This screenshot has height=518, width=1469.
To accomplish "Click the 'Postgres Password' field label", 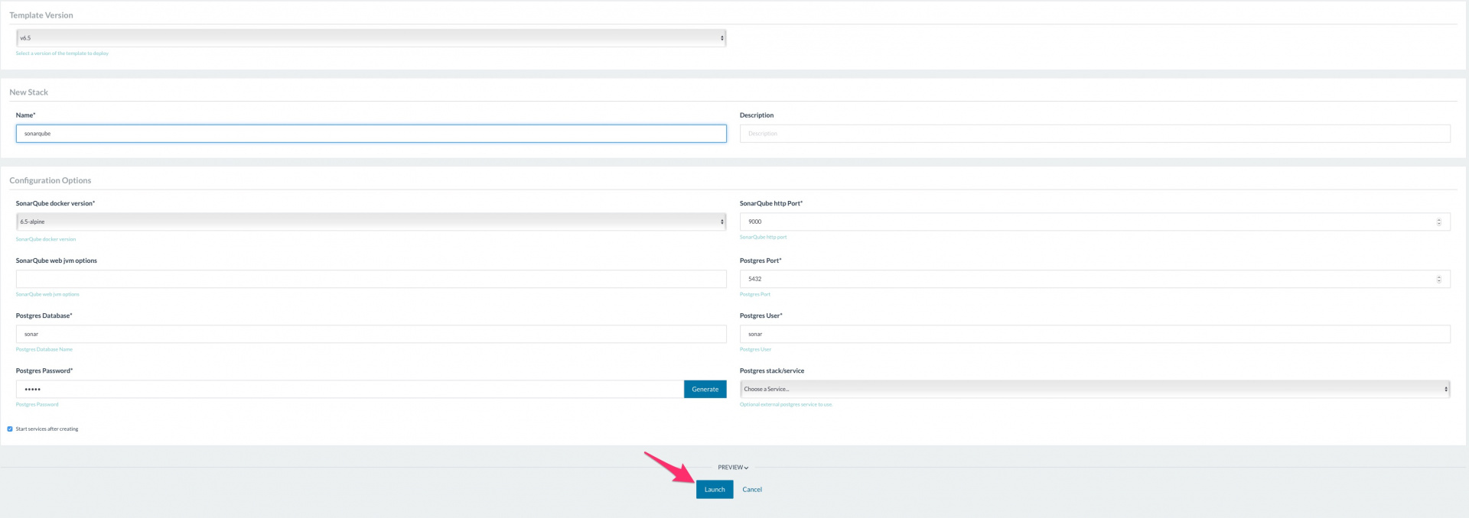I will 44,371.
